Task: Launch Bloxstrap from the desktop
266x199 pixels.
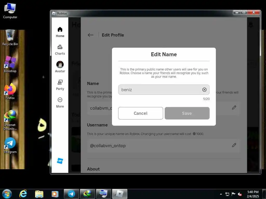Action: (10, 65)
